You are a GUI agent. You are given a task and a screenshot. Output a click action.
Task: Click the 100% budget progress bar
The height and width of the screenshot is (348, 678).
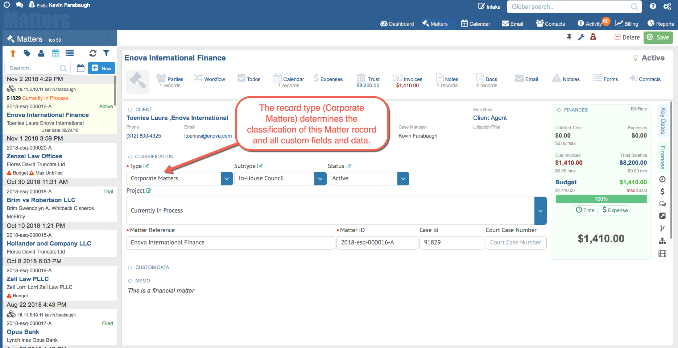coord(601,199)
